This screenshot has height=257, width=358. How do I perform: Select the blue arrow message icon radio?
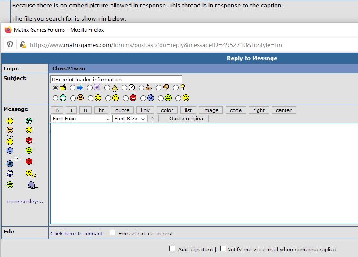click(x=72, y=87)
